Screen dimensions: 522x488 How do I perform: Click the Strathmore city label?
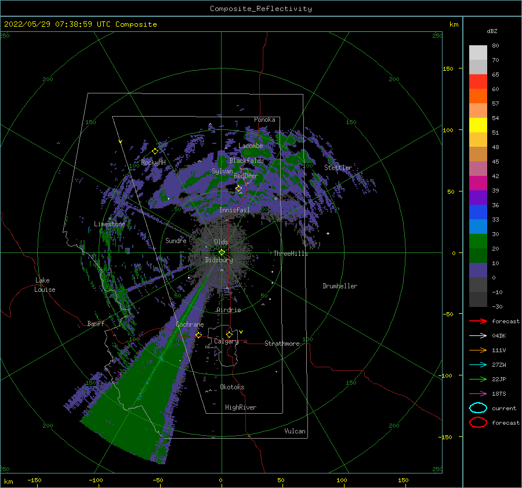pyautogui.click(x=282, y=344)
